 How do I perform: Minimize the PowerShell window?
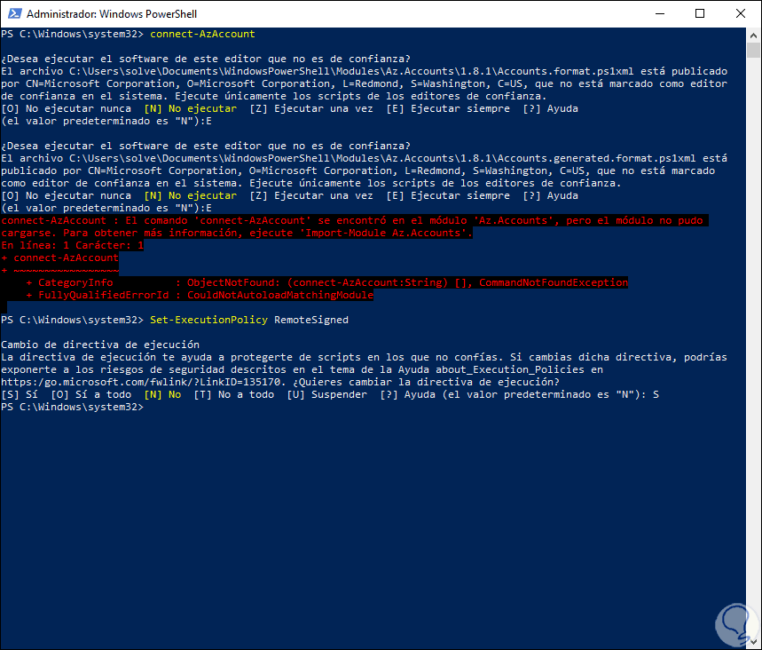point(659,13)
